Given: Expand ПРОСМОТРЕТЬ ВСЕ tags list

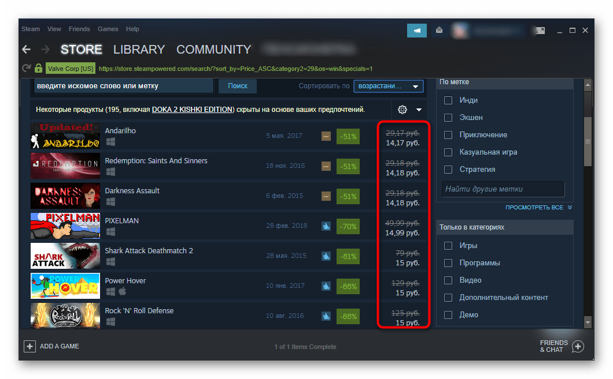Looking at the screenshot, I should [x=538, y=208].
